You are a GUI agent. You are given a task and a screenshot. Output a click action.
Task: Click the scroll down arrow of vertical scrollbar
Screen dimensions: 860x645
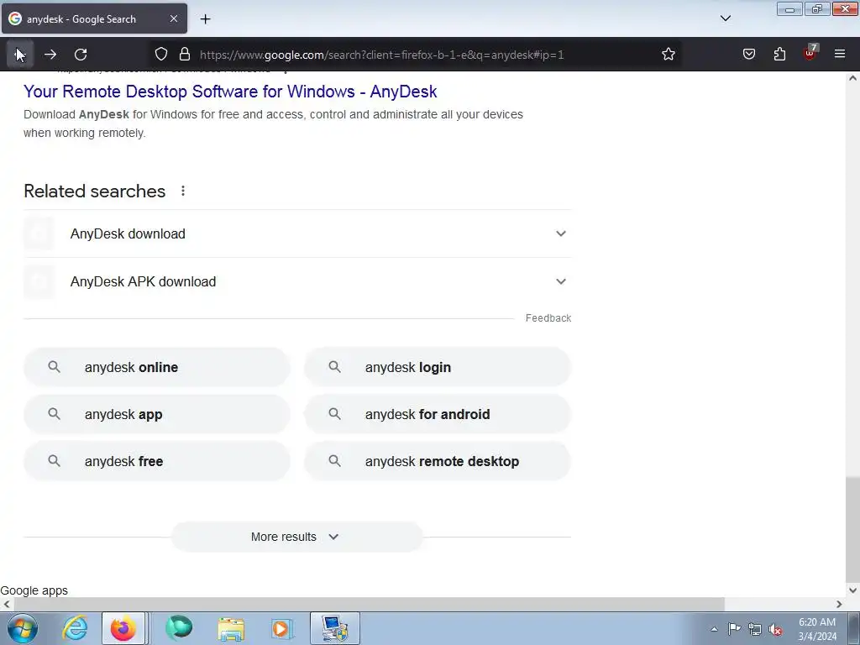click(852, 590)
